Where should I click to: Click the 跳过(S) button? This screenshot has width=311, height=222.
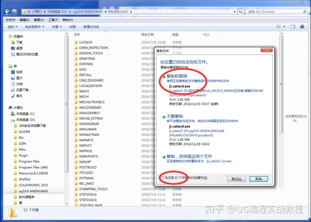[x=237, y=179]
